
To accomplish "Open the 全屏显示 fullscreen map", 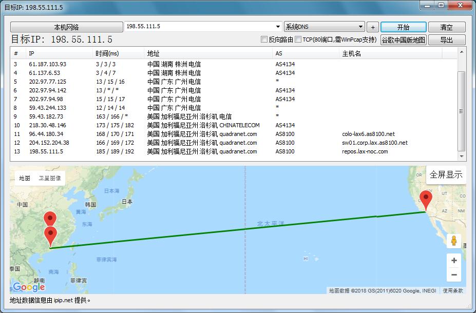I will point(446,174).
